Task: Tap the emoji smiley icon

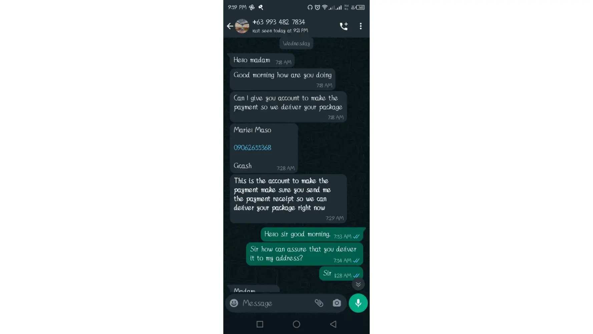Action: [x=234, y=303]
